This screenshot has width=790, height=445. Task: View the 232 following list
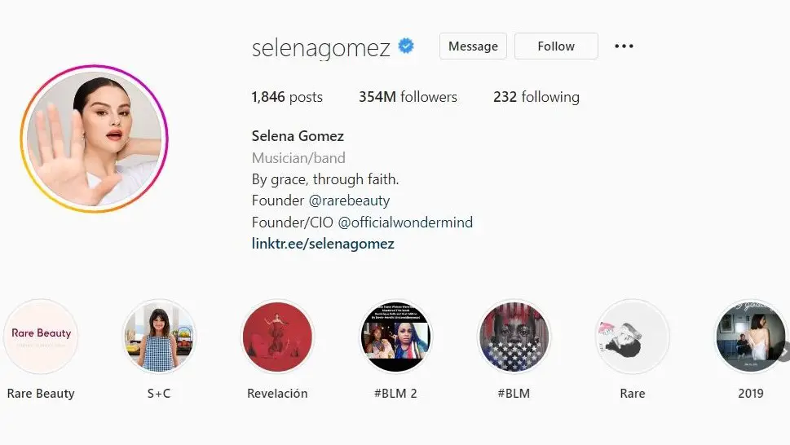click(x=536, y=97)
